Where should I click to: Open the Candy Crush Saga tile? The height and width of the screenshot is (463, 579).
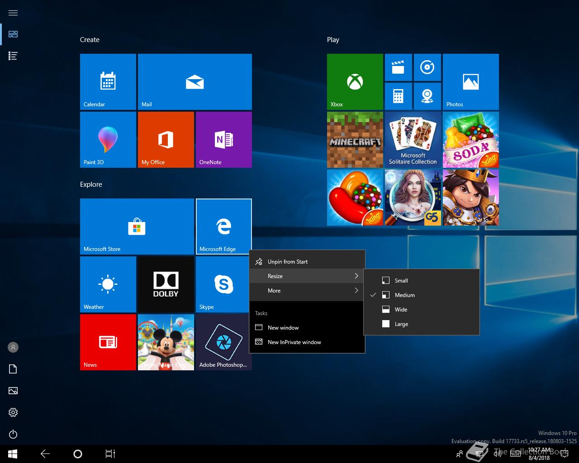click(355, 198)
